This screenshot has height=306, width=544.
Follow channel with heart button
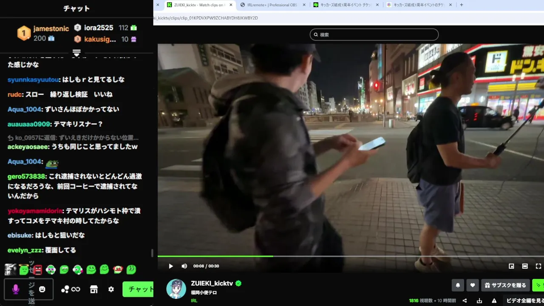click(x=472, y=285)
